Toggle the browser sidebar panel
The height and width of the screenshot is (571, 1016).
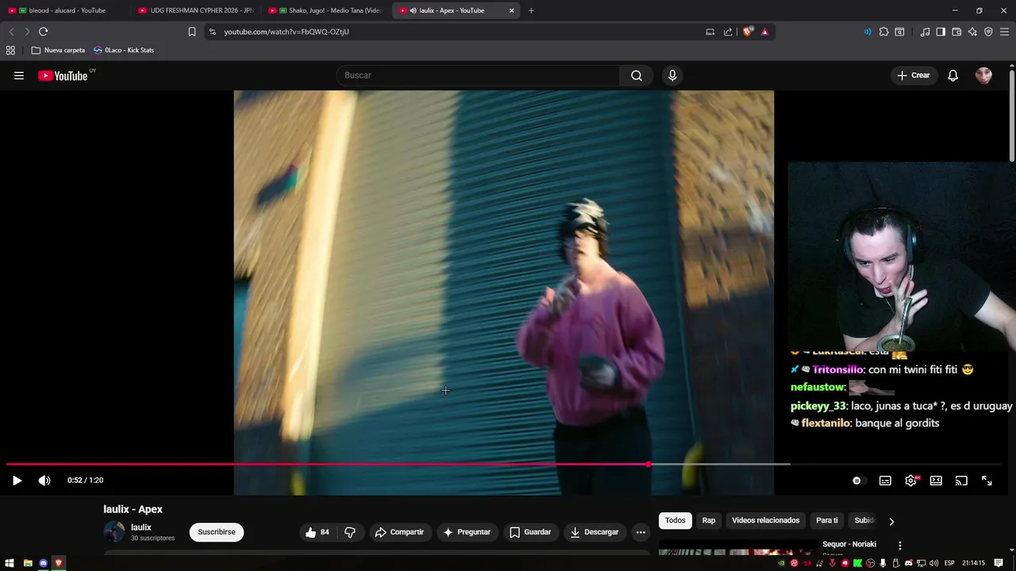tap(941, 32)
